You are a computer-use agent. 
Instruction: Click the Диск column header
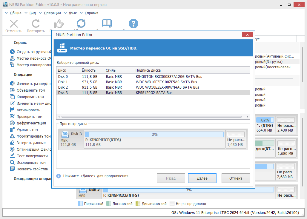[x=68, y=70]
